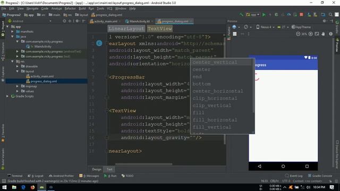Select clip_vertical from autocomplete list
Viewport: 340px width, 191px height.
pos(222,106)
